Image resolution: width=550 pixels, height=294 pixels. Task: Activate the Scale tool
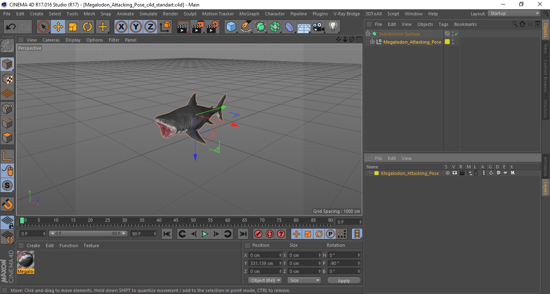click(73, 27)
